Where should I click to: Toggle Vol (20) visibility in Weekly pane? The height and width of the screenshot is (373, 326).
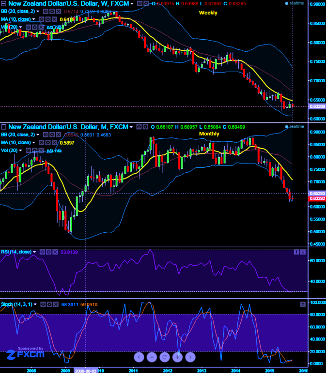coord(29,27)
